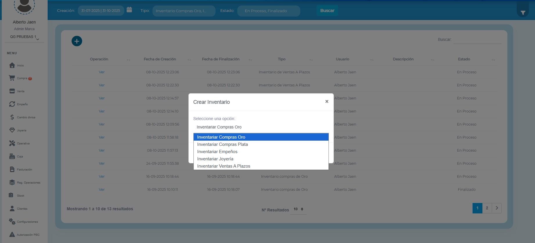Click the table Buscar text field
The image size is (535, 243).
477,40
